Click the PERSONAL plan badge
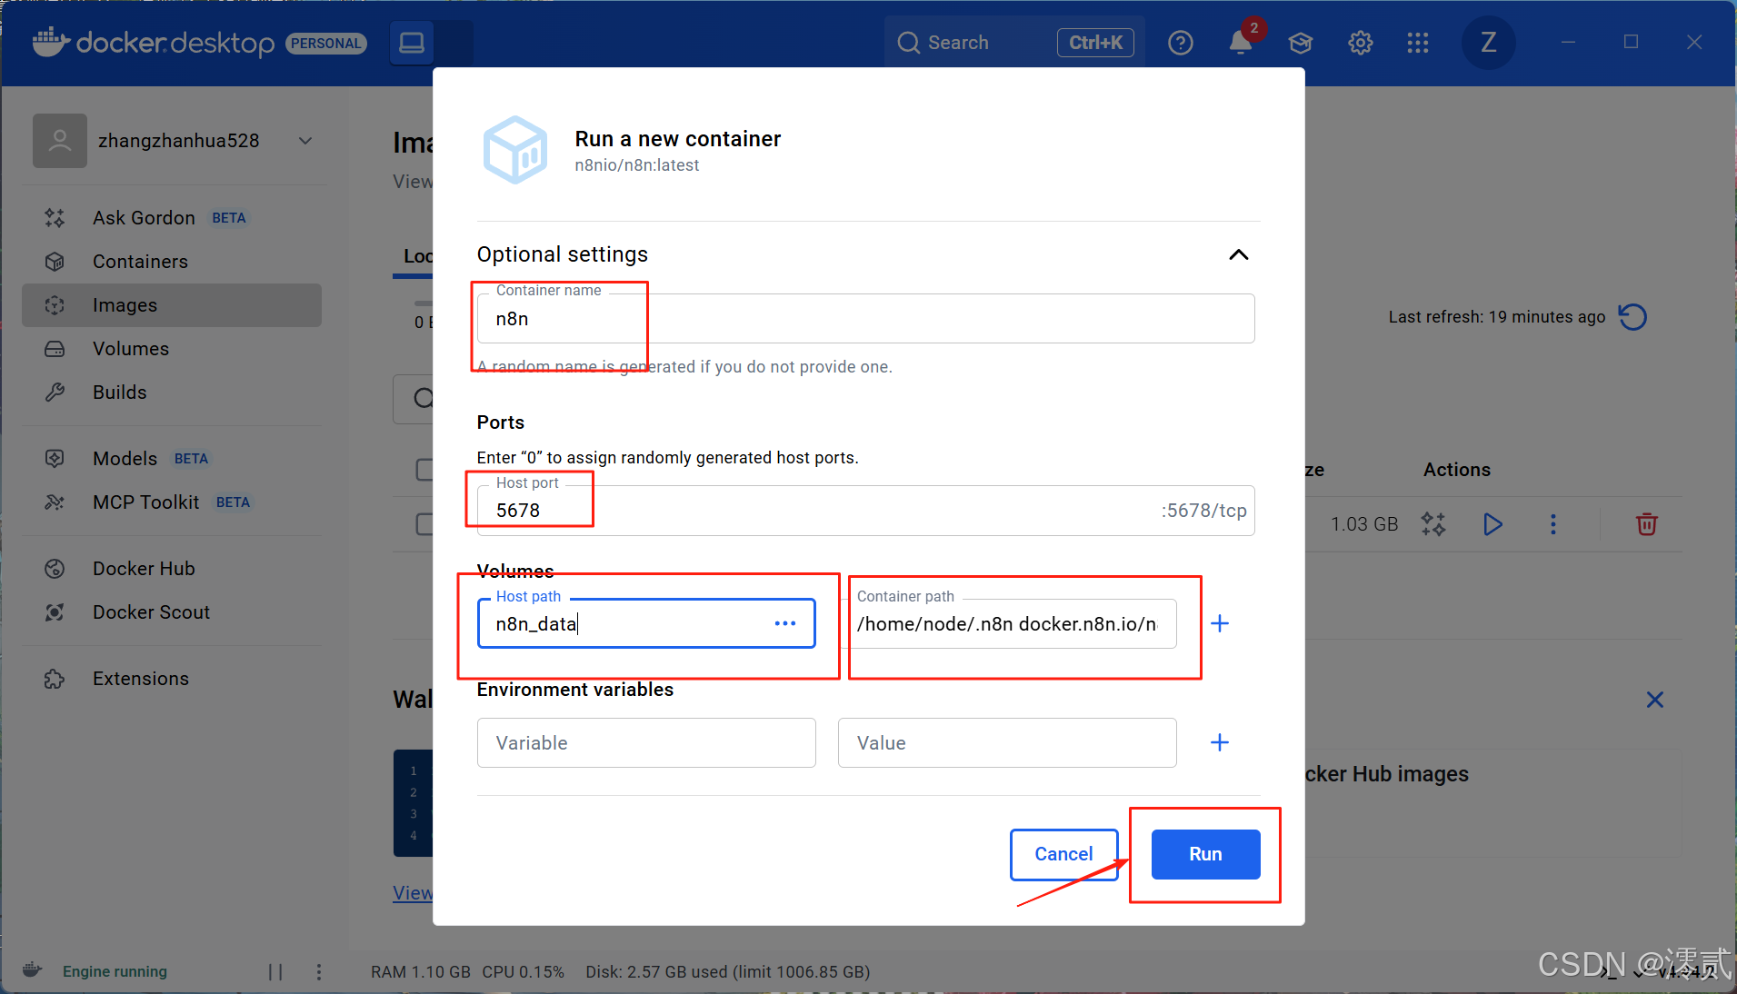 326,44
